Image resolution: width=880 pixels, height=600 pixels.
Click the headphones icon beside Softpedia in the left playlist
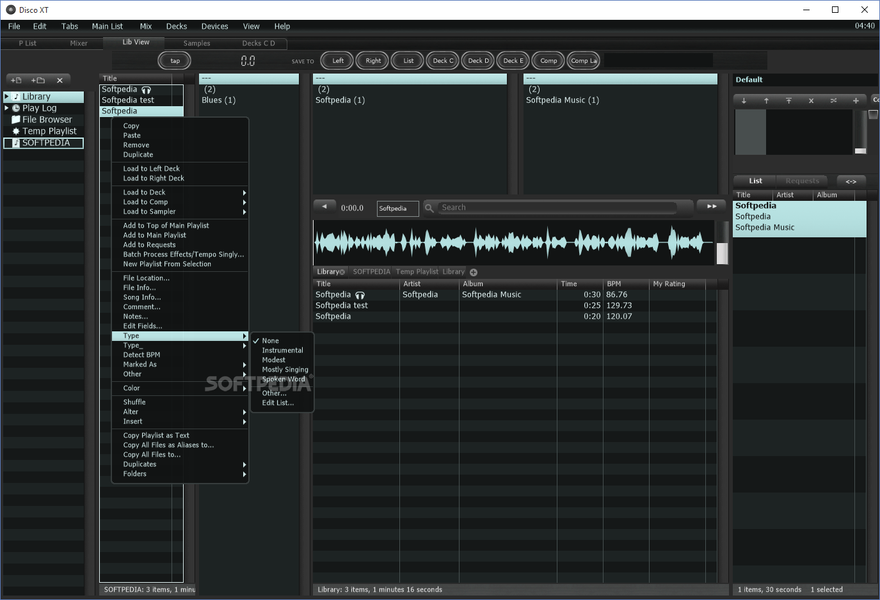click(147, 90)
